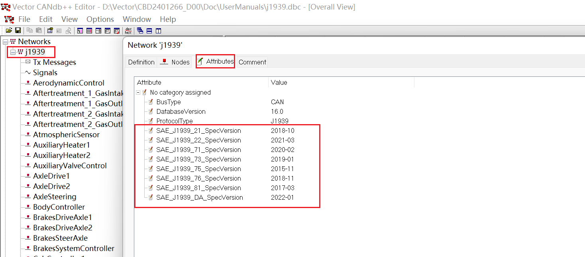The image size is (585, 257).
Task: Click the Paste toolbar icon
Action: [39, 31]
